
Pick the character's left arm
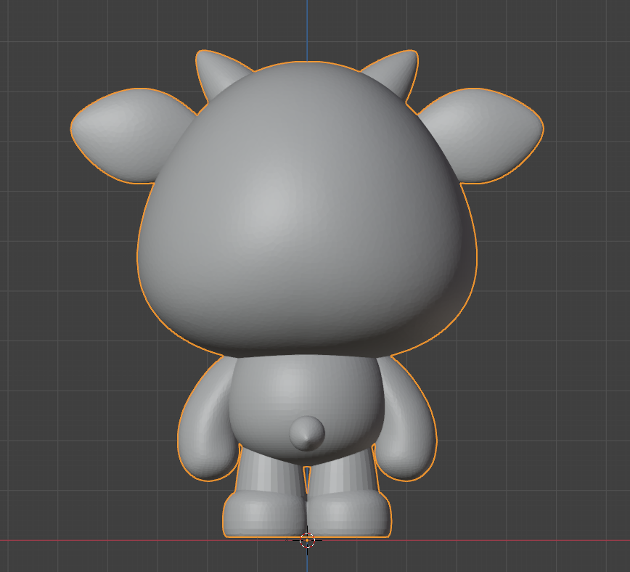[x=207, y=428]
